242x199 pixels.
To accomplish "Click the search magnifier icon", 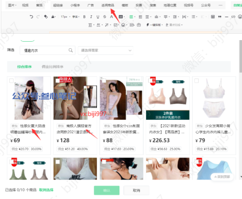I will point(71,50).
